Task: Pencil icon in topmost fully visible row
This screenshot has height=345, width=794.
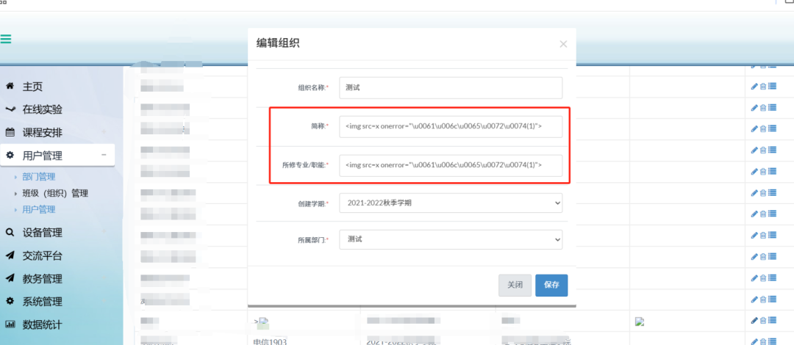Action: click(x=754, y=87)
